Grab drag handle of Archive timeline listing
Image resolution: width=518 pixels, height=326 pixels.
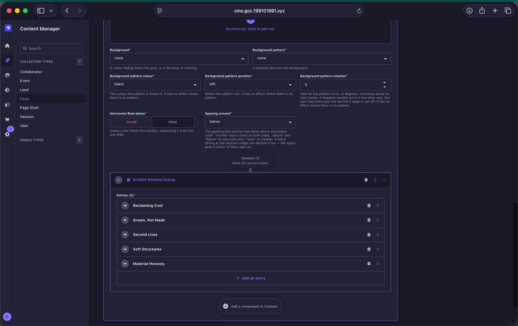tap(375, 180)
